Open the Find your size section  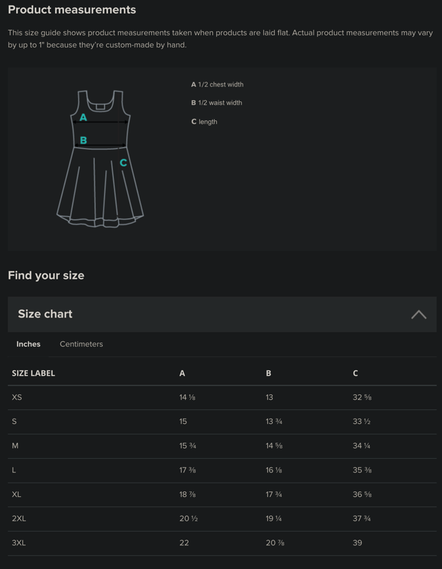pos(46,275)
